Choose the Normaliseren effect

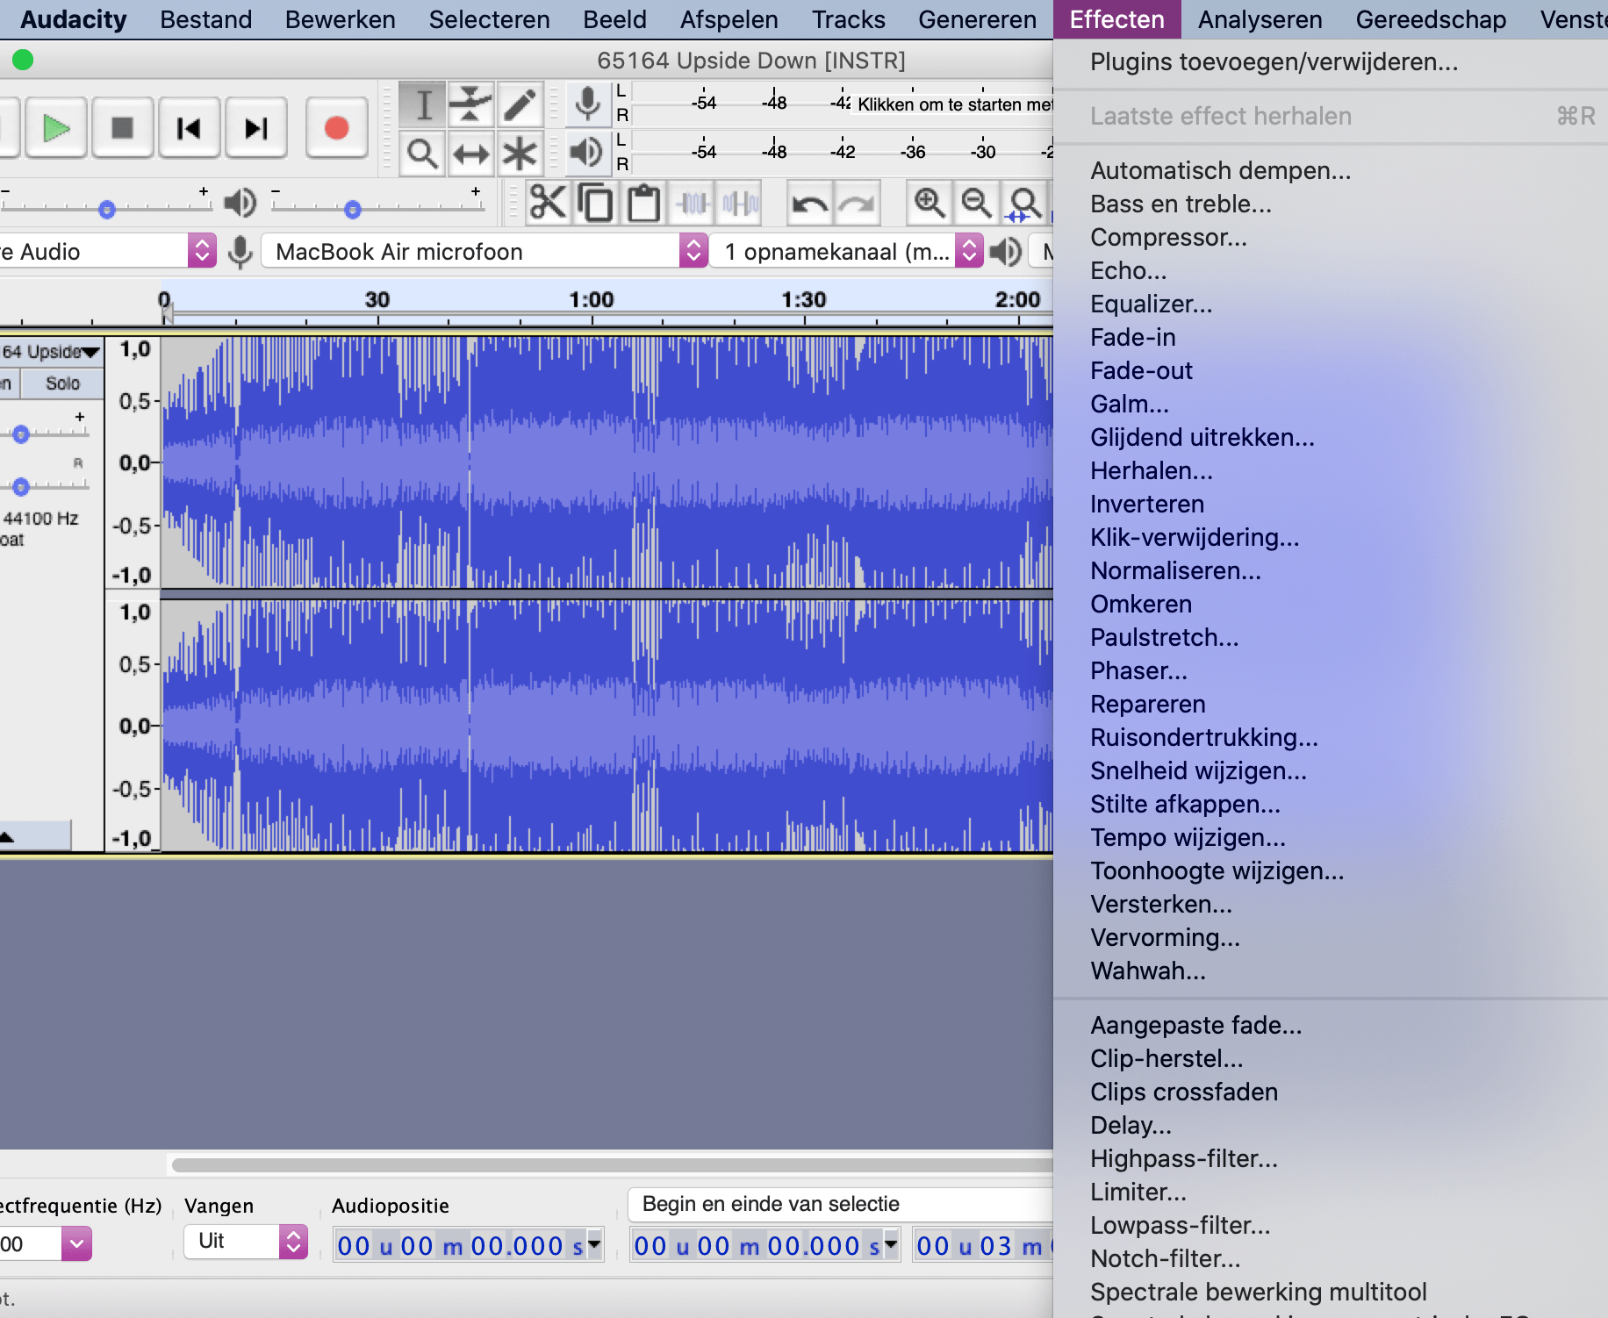(x=1331, y=571)
